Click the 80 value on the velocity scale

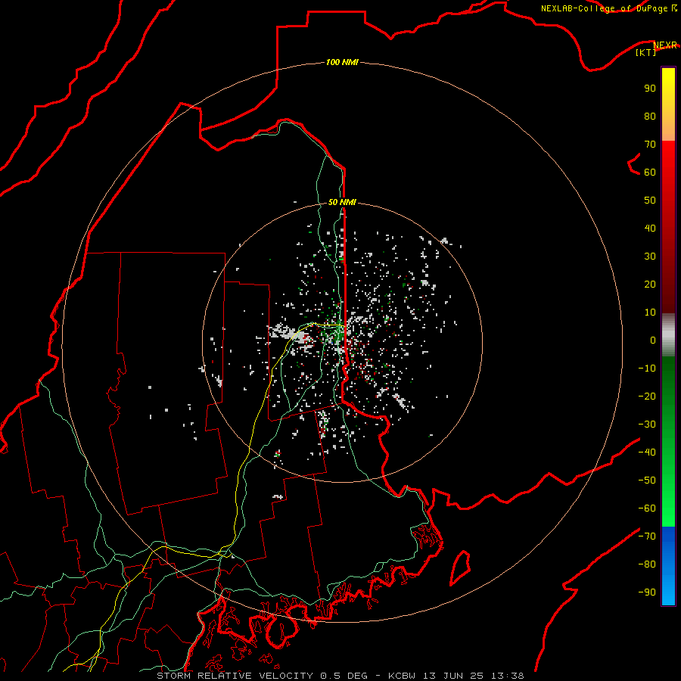tap(650, 116)
